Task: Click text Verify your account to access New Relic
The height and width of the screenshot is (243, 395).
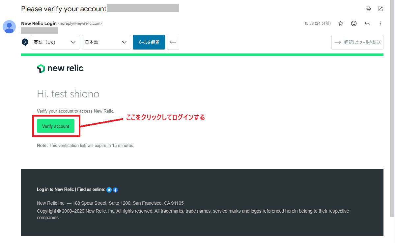Action: pos(75,111)
